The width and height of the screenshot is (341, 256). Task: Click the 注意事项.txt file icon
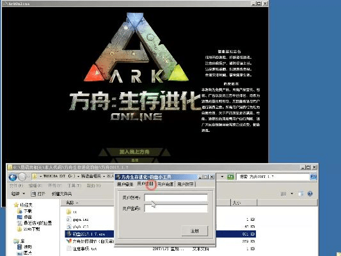click(68, 248)
